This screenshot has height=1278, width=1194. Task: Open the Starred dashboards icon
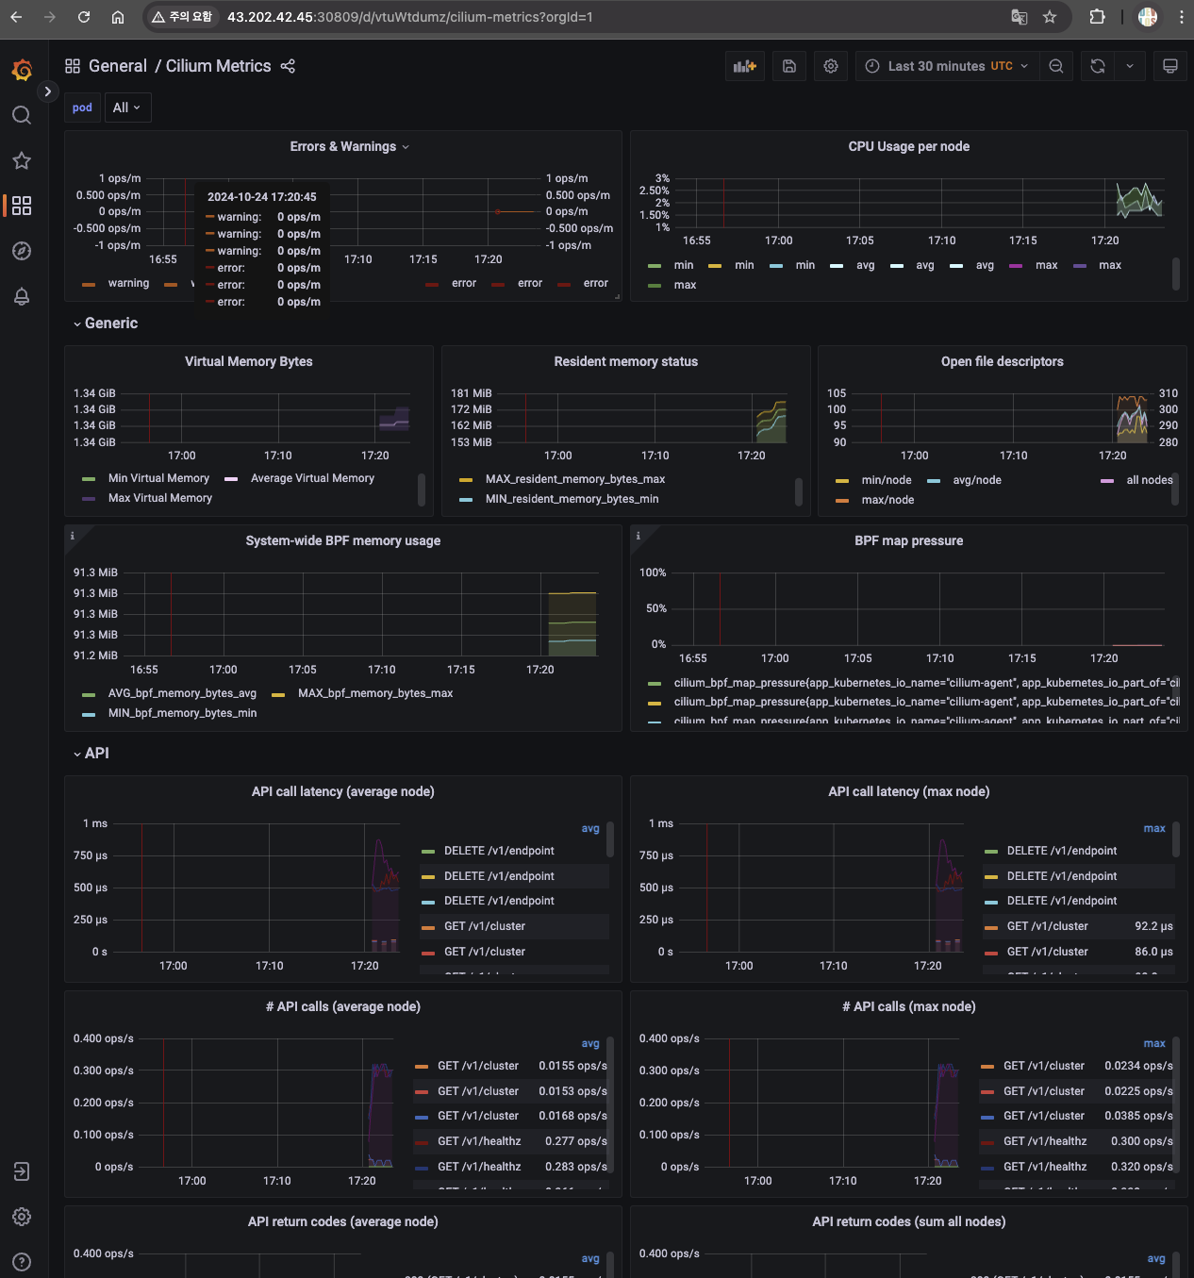(x=22, y=160)
